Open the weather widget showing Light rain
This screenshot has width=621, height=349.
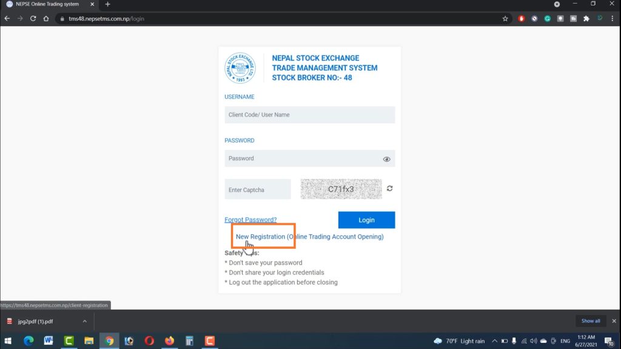[460, 341]
